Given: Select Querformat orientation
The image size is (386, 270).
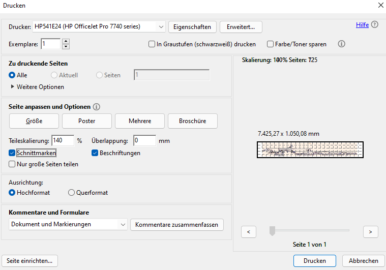Looking at the screenshot, I should click(71, 193).
